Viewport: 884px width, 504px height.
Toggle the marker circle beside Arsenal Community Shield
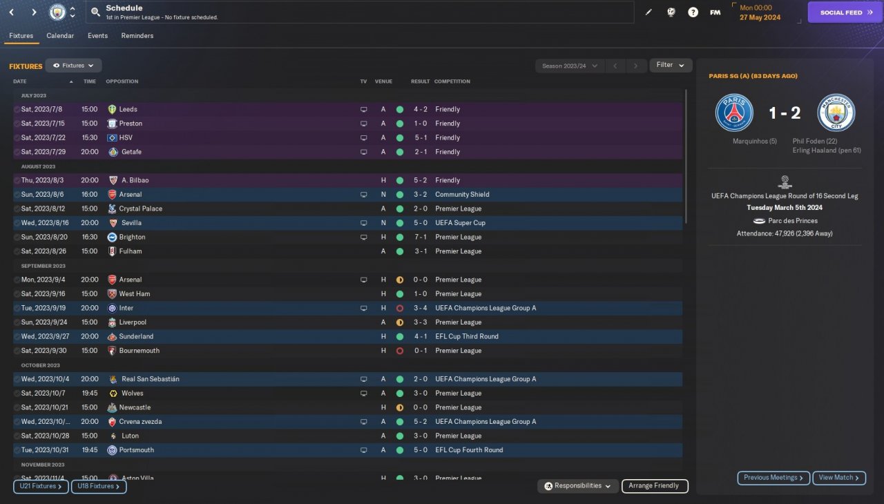coord(17,195)
